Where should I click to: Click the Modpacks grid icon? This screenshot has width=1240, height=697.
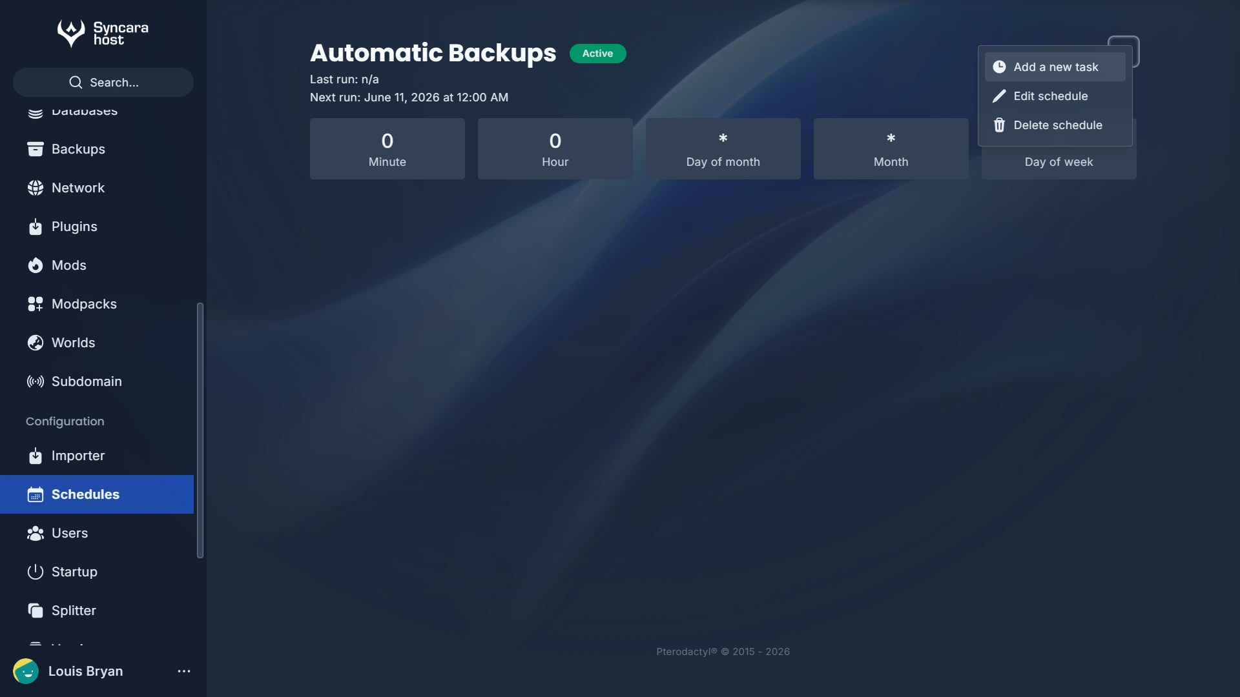(36, 304)
